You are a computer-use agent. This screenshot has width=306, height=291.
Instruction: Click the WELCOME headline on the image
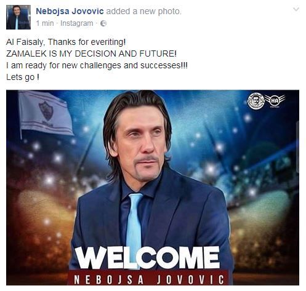click(x=148, y=258)
